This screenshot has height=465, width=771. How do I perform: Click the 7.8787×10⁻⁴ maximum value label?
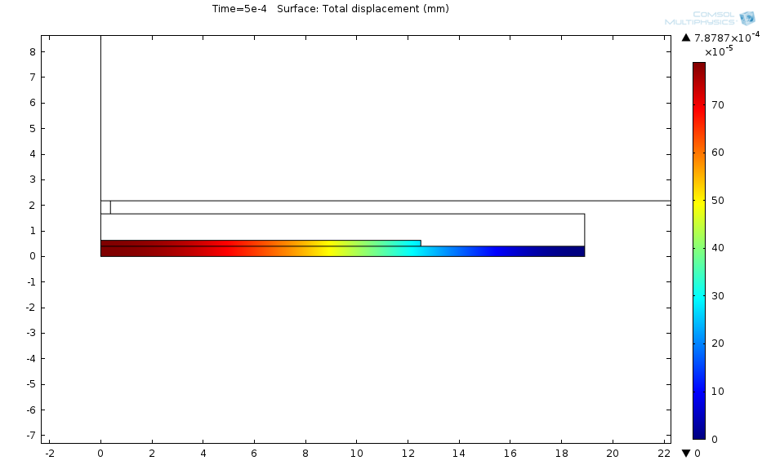tap(727, 37)
